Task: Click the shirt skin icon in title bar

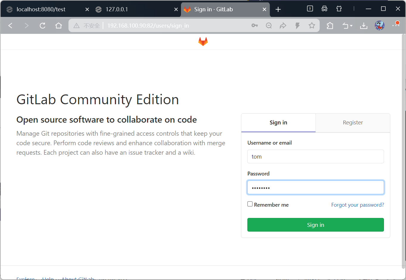Action: pos(339,9)
